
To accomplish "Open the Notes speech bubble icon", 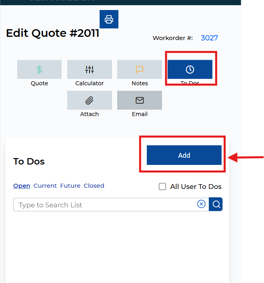I will pos(140,70).
